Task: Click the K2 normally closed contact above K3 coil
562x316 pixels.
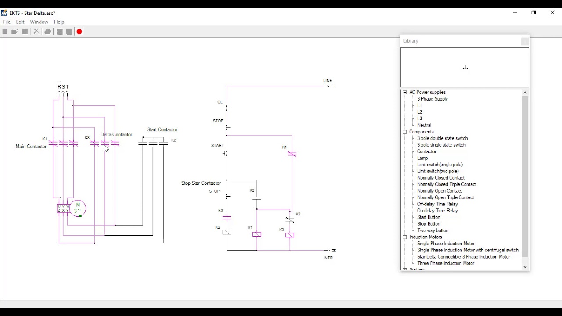Action: [290, 219]
